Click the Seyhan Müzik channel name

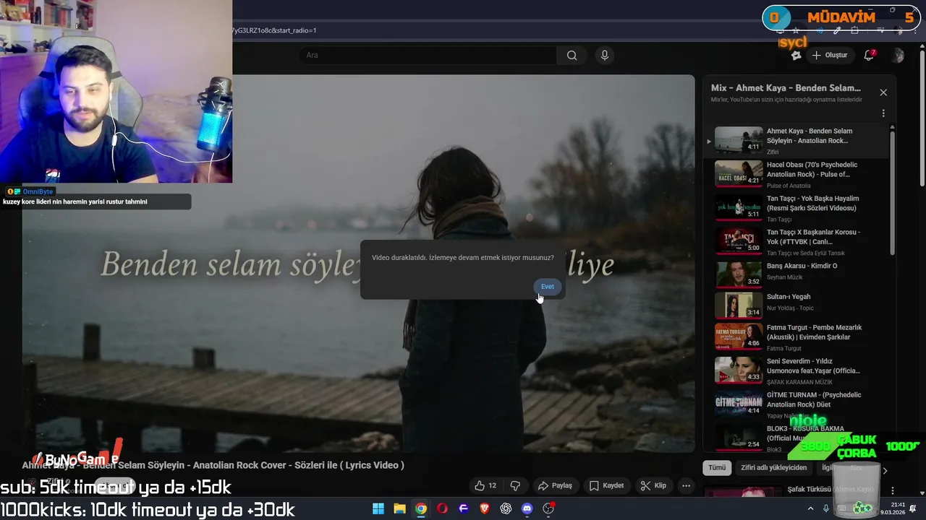coord(784,277)
